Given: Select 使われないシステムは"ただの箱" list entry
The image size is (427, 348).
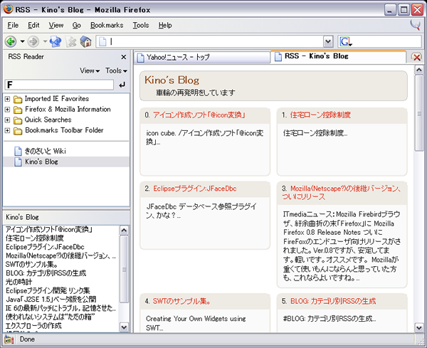Looking at the screenshot, I should pos(50,317).
